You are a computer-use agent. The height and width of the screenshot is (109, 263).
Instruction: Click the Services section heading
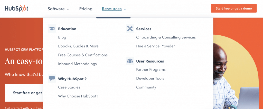click(x=144, y=29)
